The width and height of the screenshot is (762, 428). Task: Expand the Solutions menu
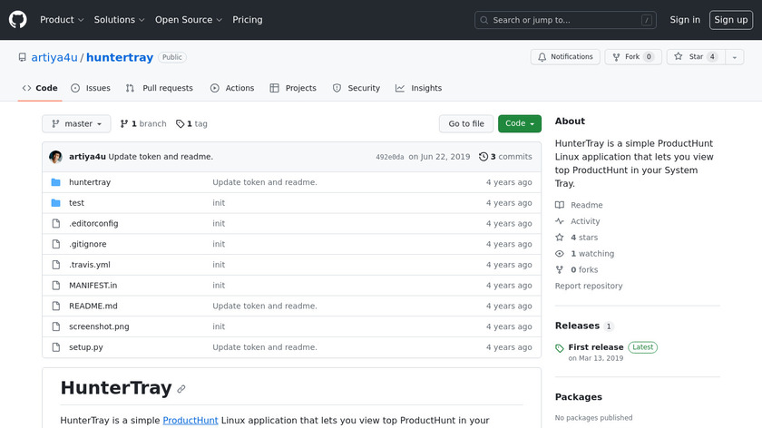click(119, 20)
